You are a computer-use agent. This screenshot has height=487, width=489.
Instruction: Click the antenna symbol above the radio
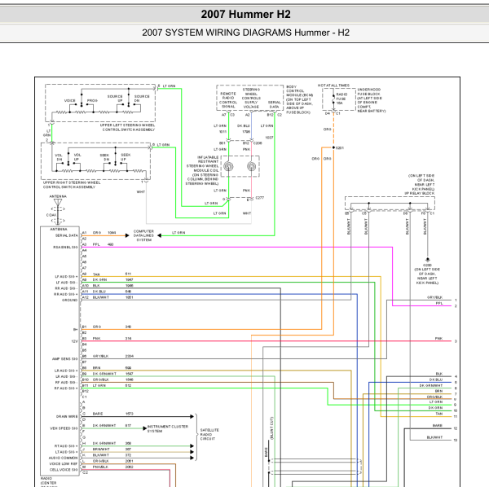pos(58,203)
